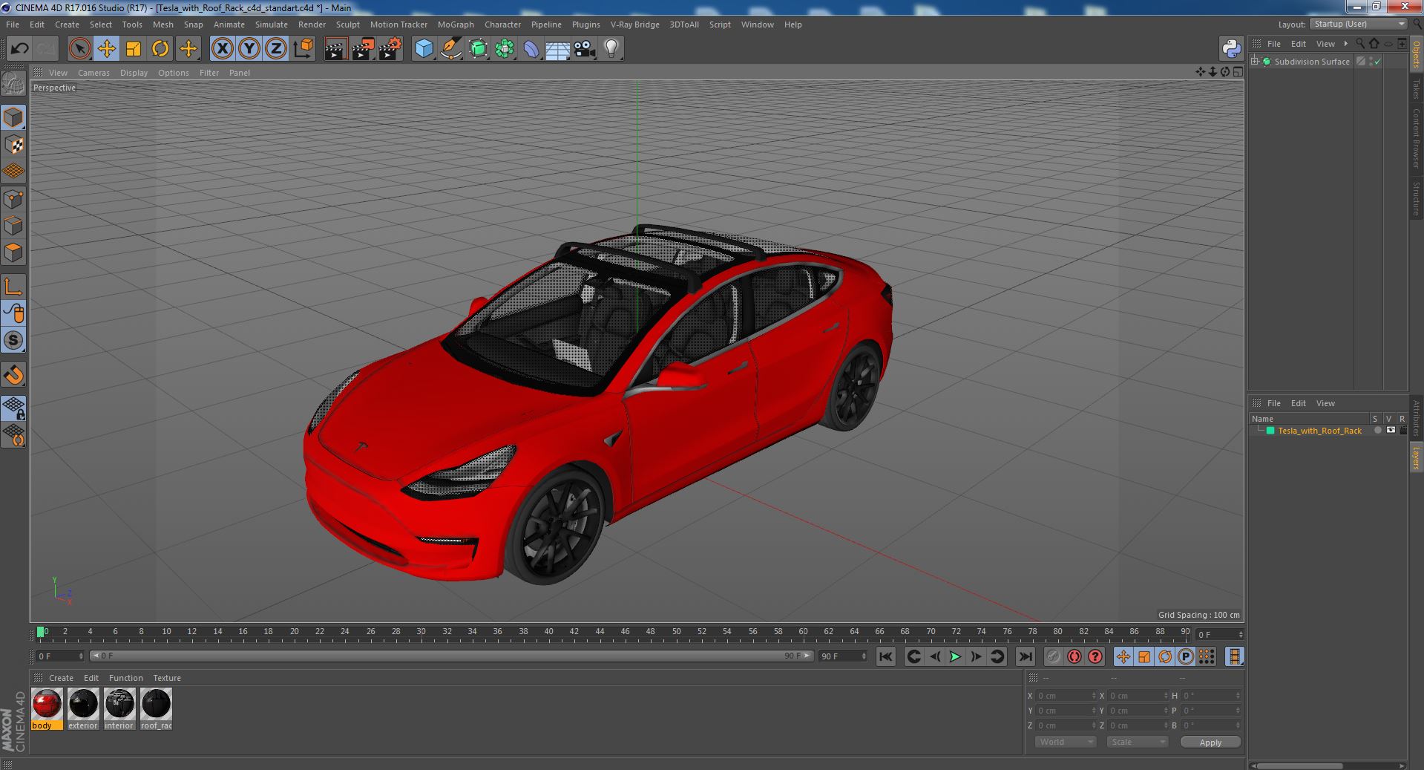Click frame 44 on the timeline

click(599, 632)
